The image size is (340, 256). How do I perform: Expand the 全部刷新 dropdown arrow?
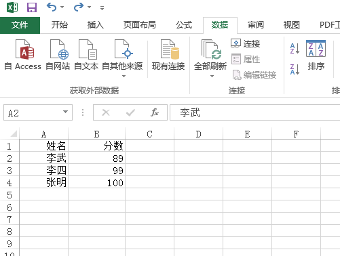[212, 76]
